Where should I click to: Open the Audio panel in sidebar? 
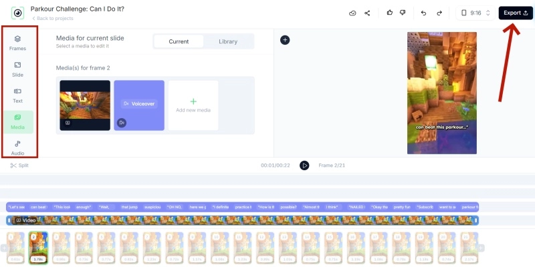(x=17, y=147)
